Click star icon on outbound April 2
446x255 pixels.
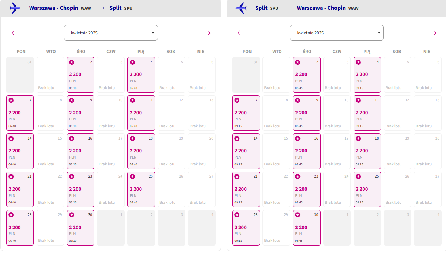72,62
